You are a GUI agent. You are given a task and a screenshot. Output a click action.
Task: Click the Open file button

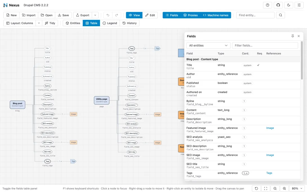click(x=46, y=15)
